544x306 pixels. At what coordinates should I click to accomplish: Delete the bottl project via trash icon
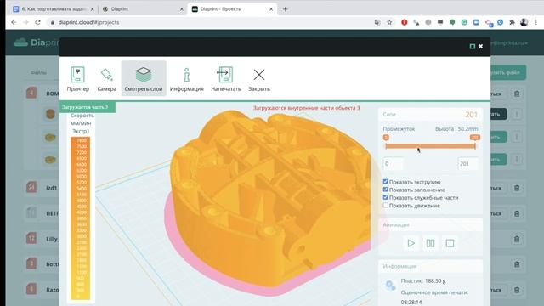[x=517, y=264]
